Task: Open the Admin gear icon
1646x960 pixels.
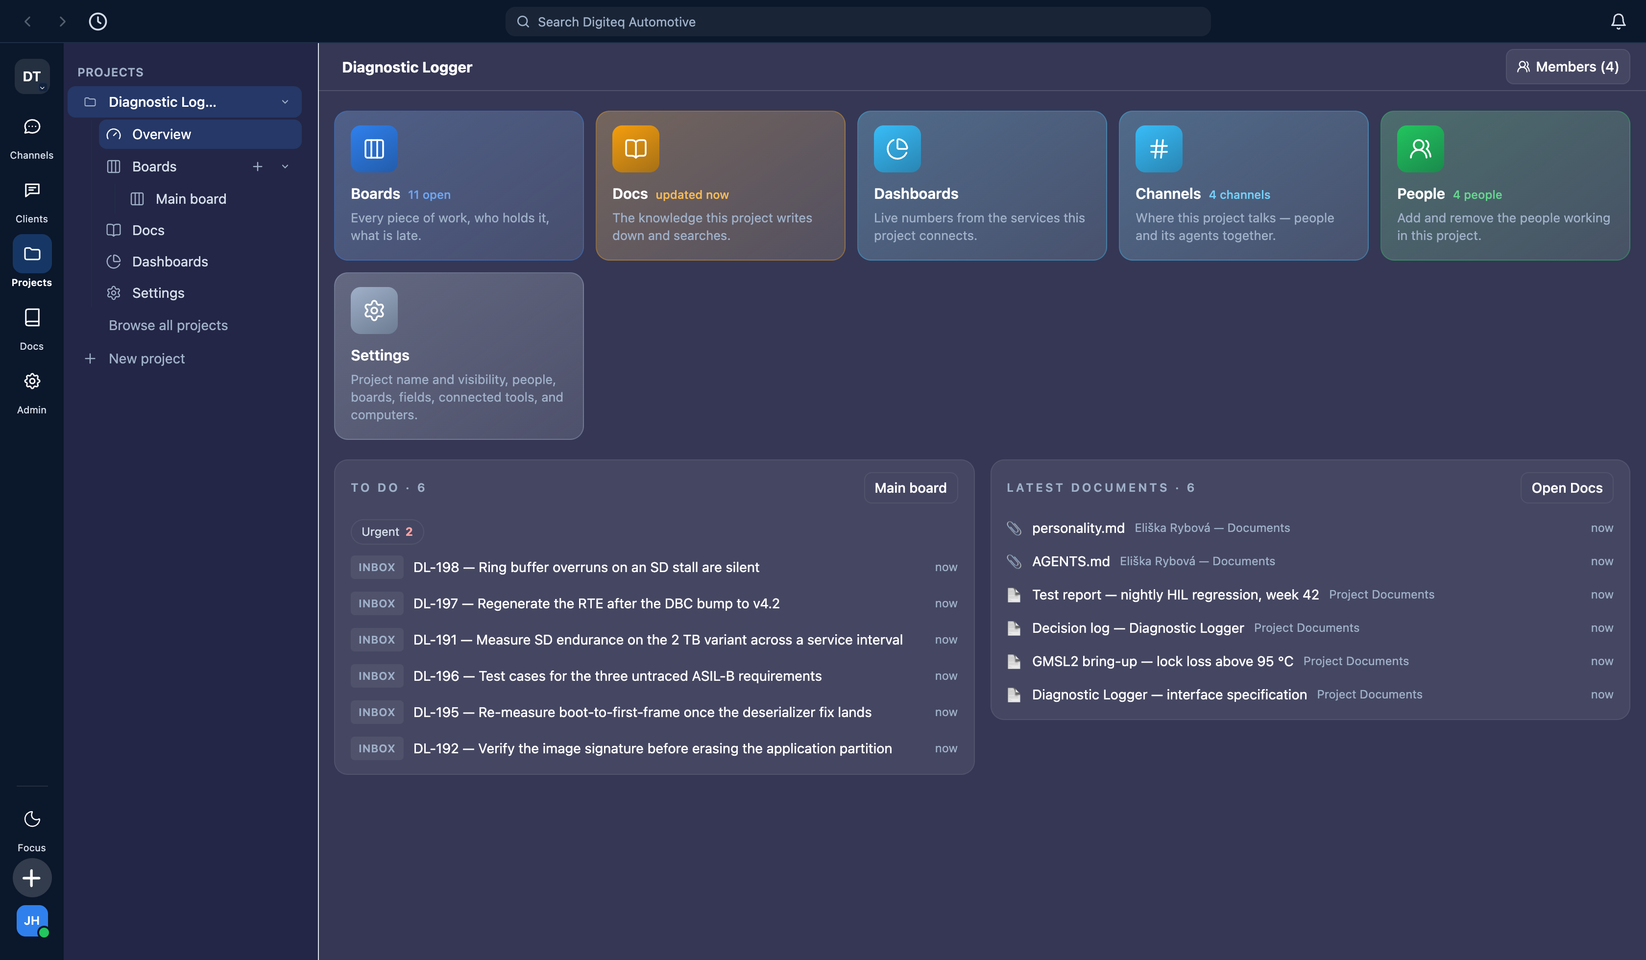Action: (x=31, y=382)
